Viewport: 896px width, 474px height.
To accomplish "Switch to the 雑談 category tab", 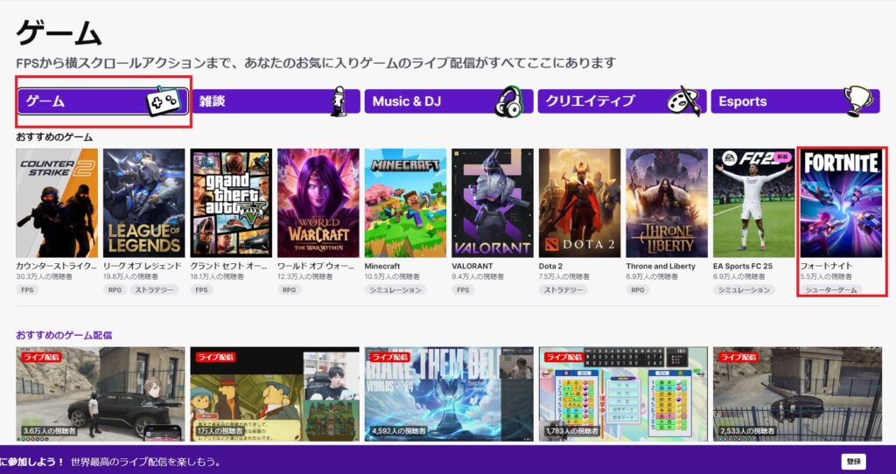I will point(276,101).
